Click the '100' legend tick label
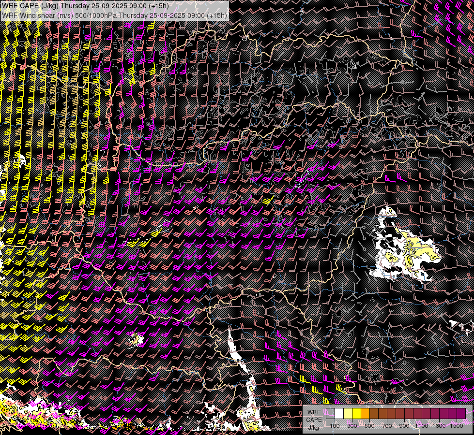The height and width of the screenshot is (435, 474). click(335, 426)
